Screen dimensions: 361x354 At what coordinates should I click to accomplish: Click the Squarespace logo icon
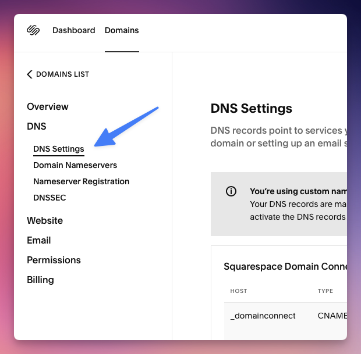(x=33, y=30)
